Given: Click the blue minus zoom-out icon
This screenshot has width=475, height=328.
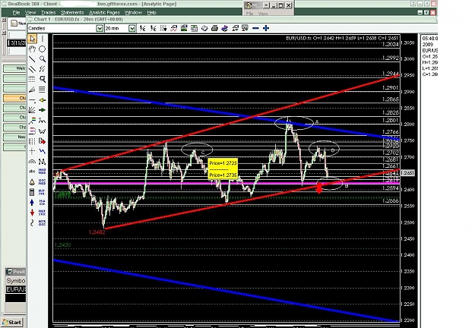Looking at the screenshot, I should point(255,28).
